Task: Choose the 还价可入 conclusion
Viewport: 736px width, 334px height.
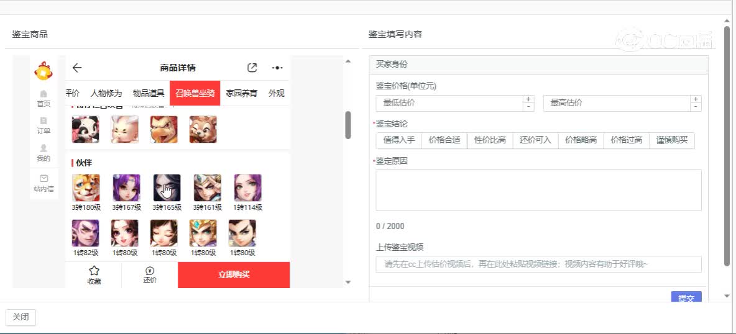Action: (x=536, y=140)
